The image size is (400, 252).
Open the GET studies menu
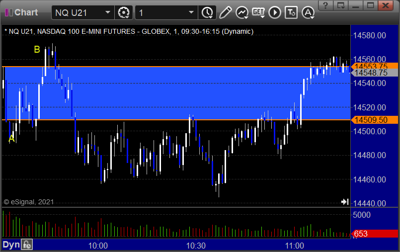tap(258, 12)
